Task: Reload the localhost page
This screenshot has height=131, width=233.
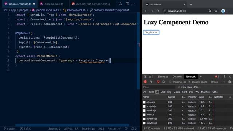Action: click(158, 11)
